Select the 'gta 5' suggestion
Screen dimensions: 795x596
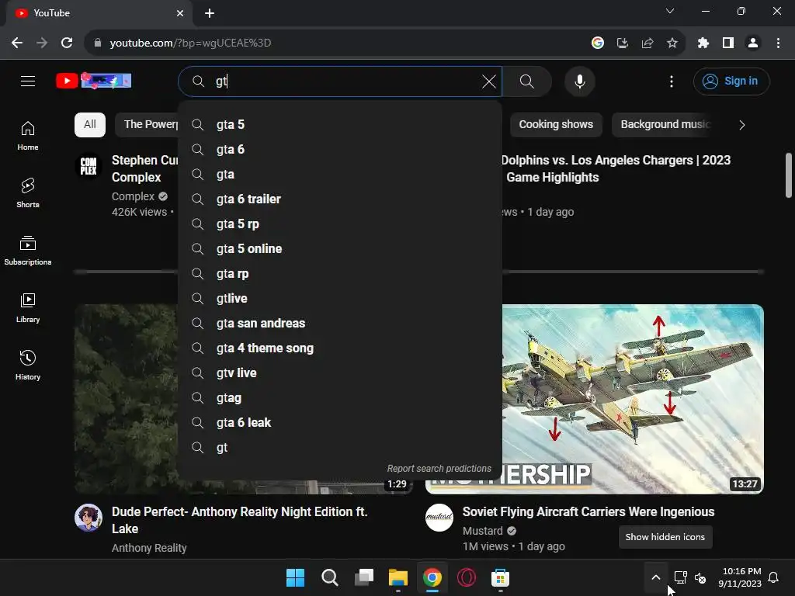[340, 125]
